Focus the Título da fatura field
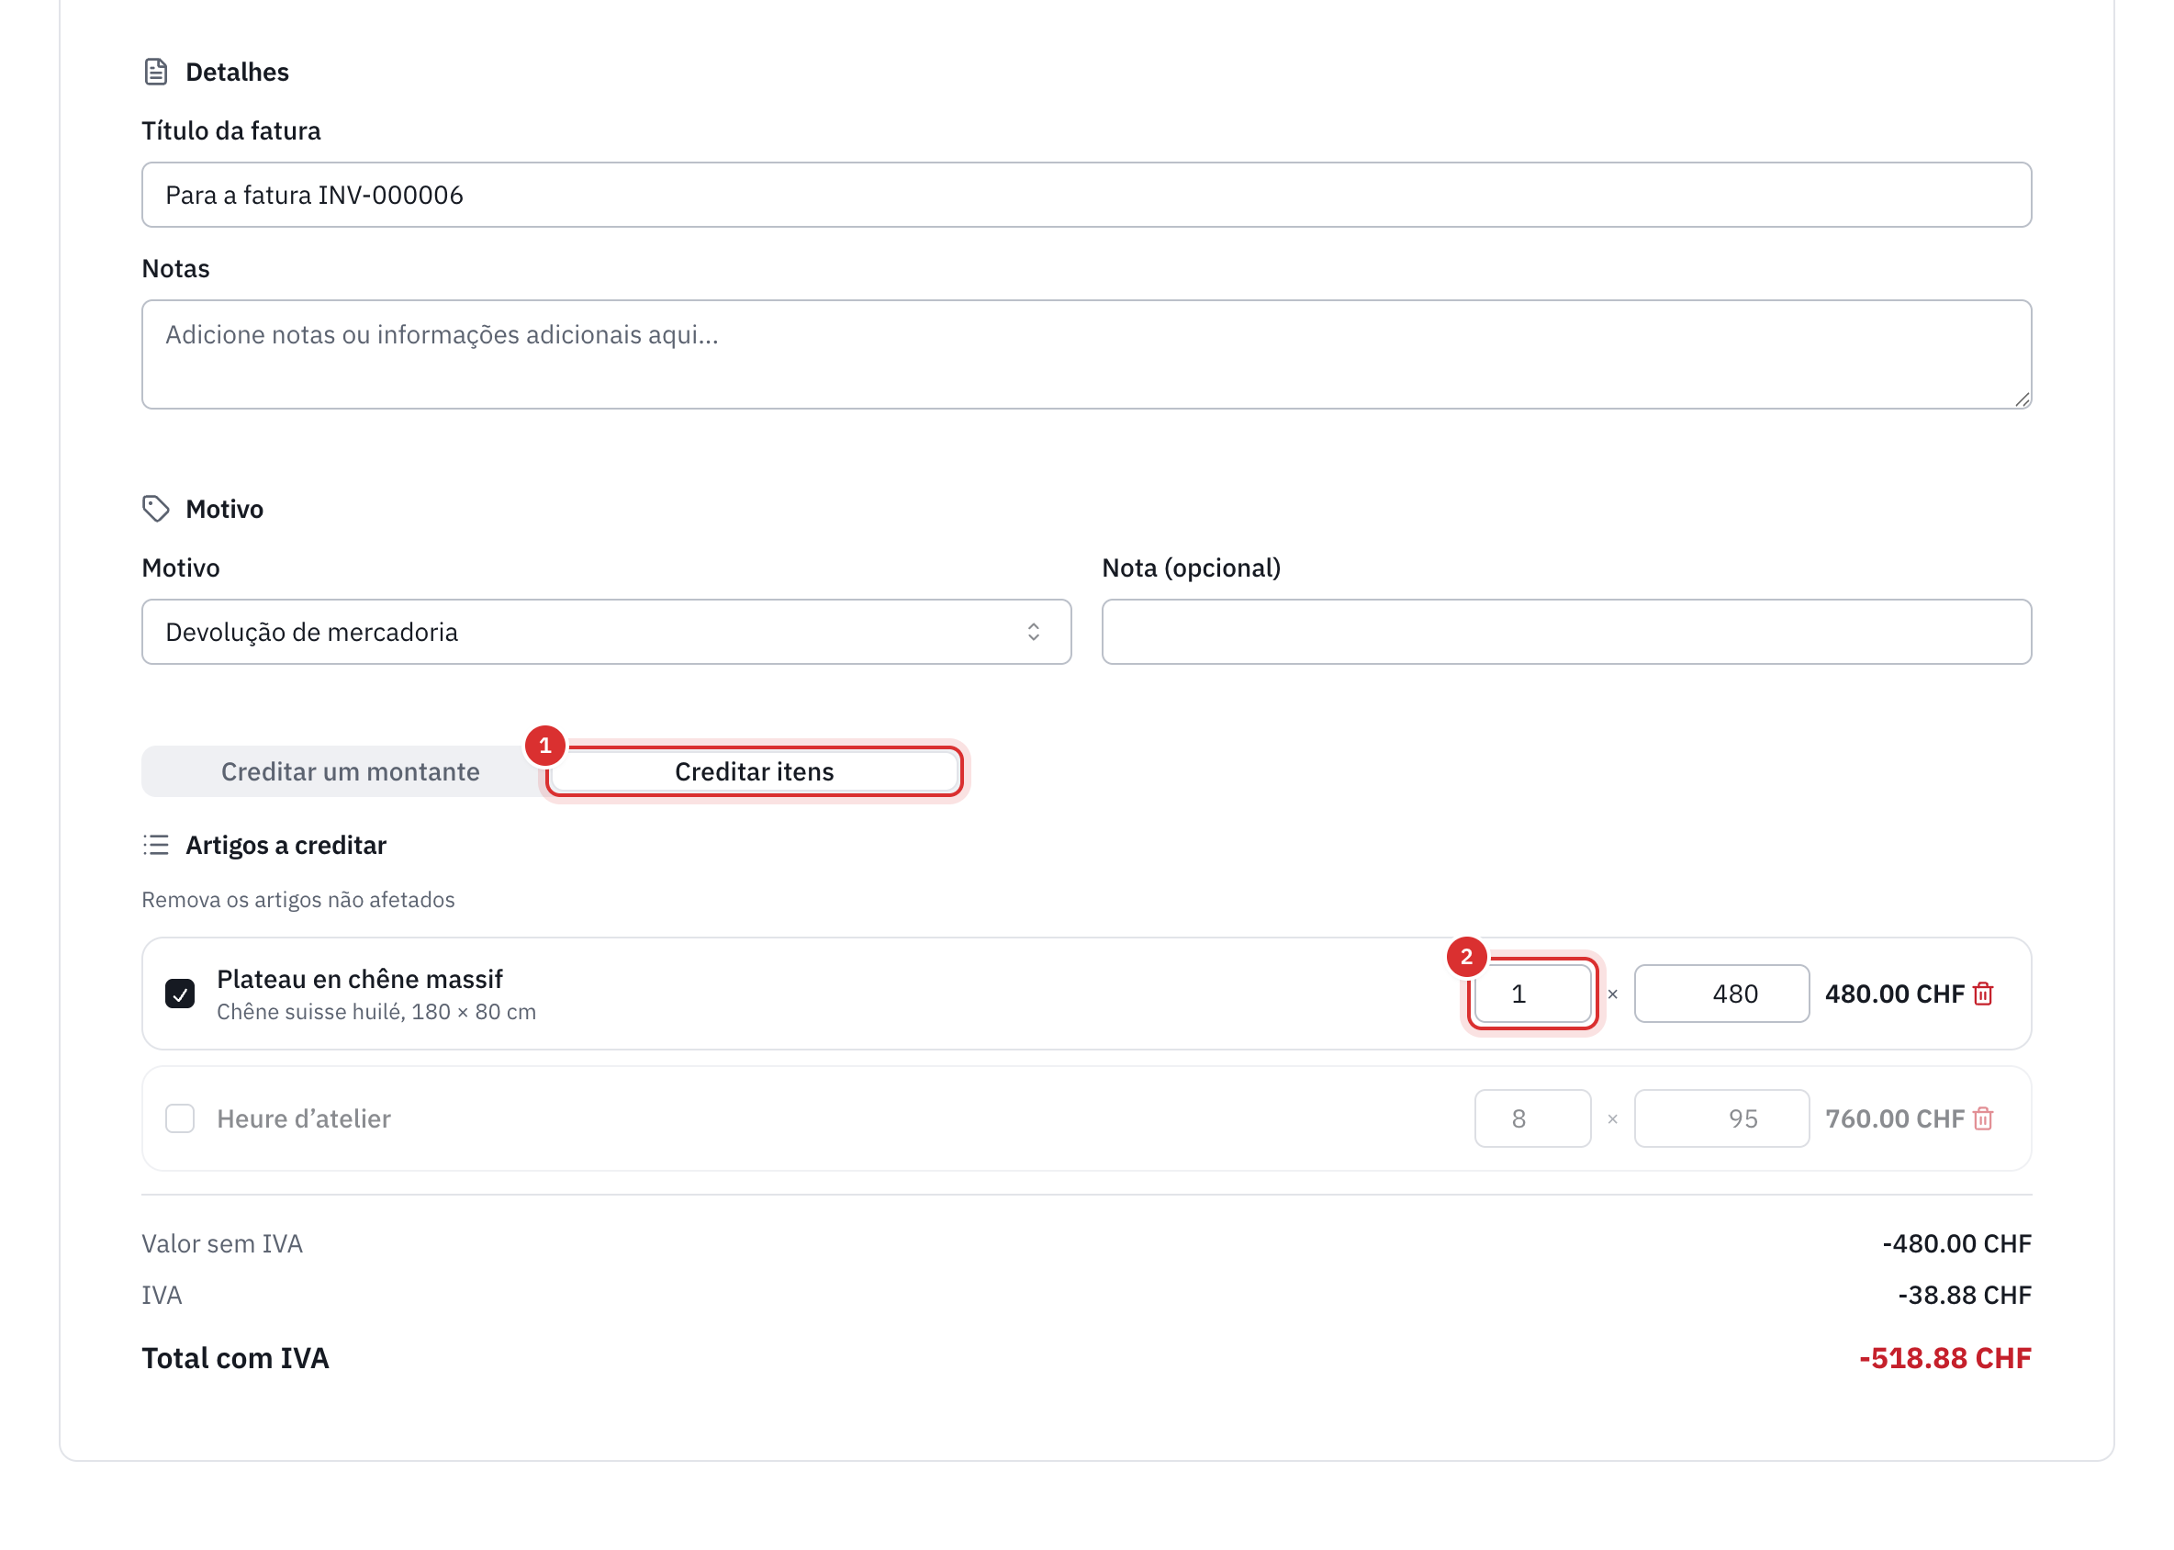2174x1550 pixels. click(1087, 196)
